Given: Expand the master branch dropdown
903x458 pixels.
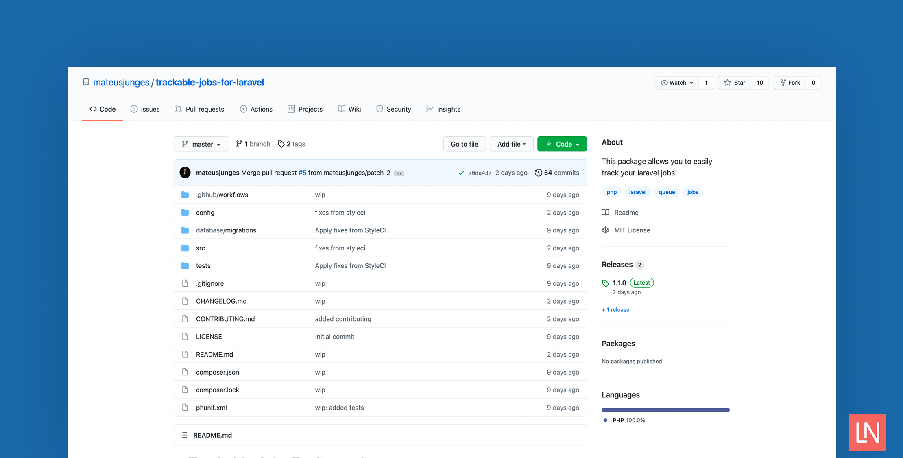Looking at the screenshot, I should [201, 144].
